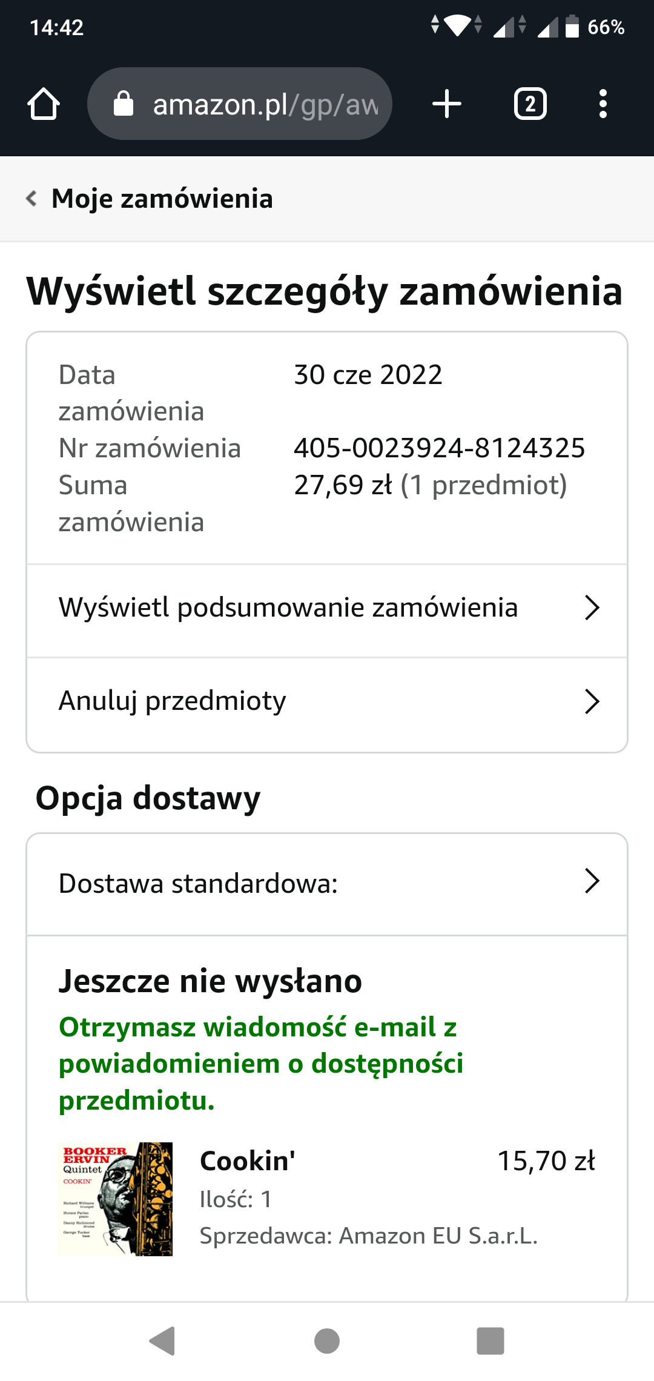Open Wyświetl podsumowanie zamówienia row
Viewport: 654px width, 1381px height.
pos(288,608)
